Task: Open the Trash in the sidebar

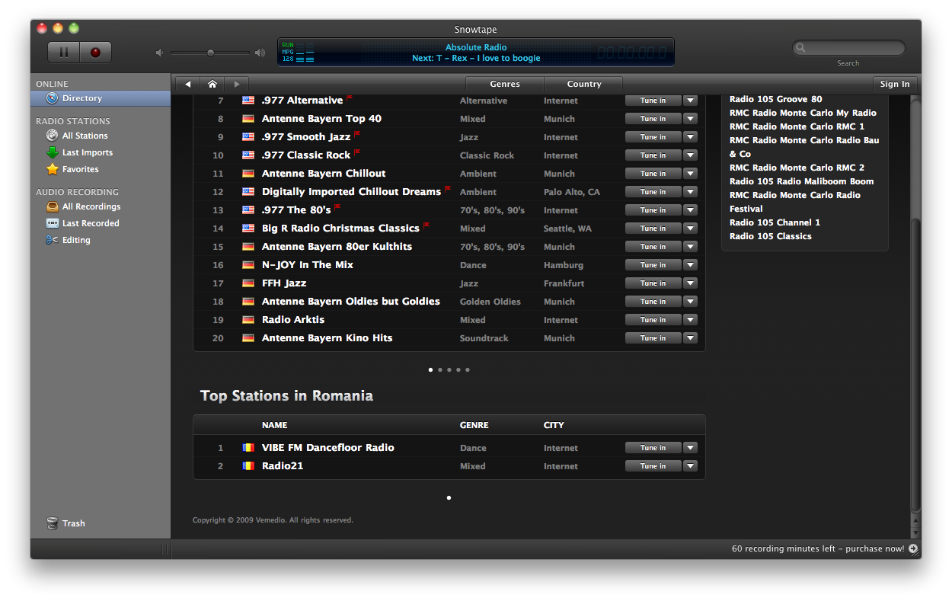Action: pos(73,523)
